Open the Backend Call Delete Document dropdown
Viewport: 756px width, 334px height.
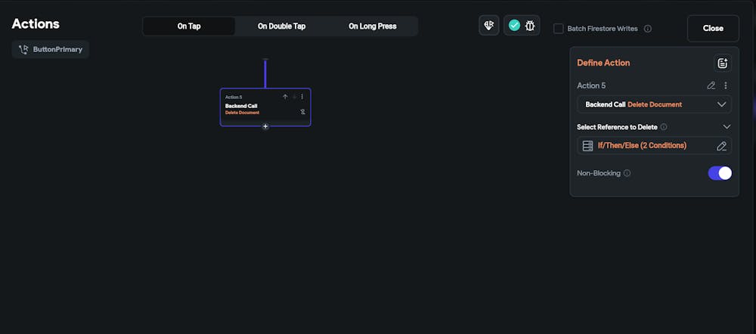tap(654, 104)
